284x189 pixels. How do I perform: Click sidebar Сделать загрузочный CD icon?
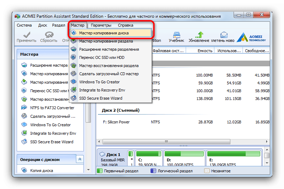(24, 116)
